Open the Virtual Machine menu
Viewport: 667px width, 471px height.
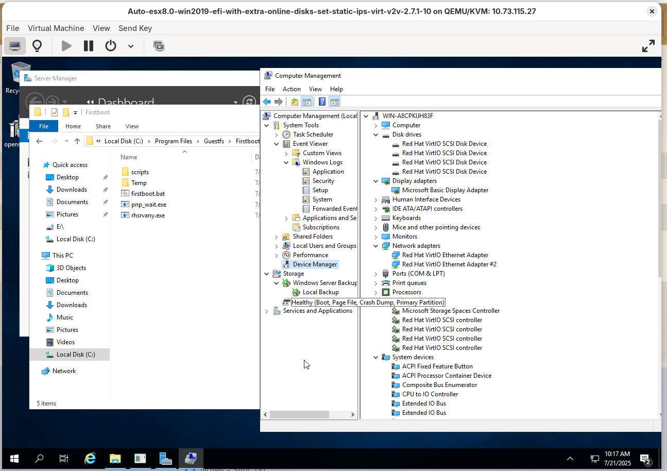click(56, 28)
